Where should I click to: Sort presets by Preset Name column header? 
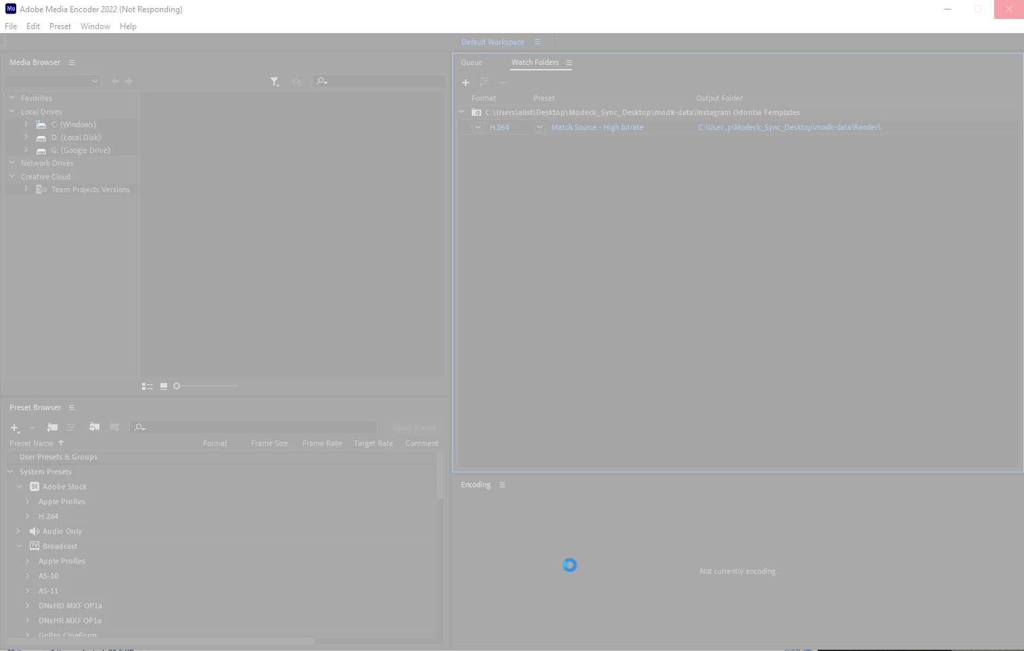click(x=32, y=443)
